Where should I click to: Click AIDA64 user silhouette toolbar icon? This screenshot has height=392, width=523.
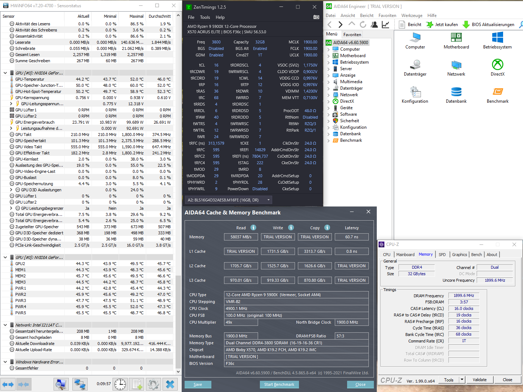click(x=374, y=24)
